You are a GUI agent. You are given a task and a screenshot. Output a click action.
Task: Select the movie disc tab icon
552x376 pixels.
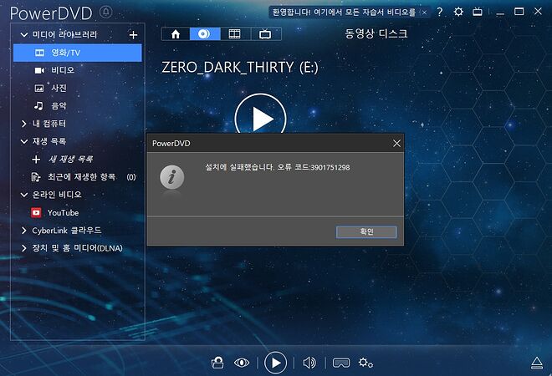click(x=205, y=34)
